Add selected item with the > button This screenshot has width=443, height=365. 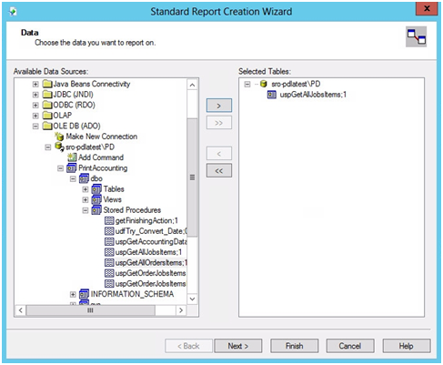219,106
